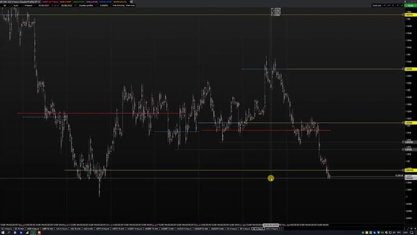Toggle the Hide drawing button
Image resolution: width=417 pixels, height=235 pixels.
pos(119,5)
